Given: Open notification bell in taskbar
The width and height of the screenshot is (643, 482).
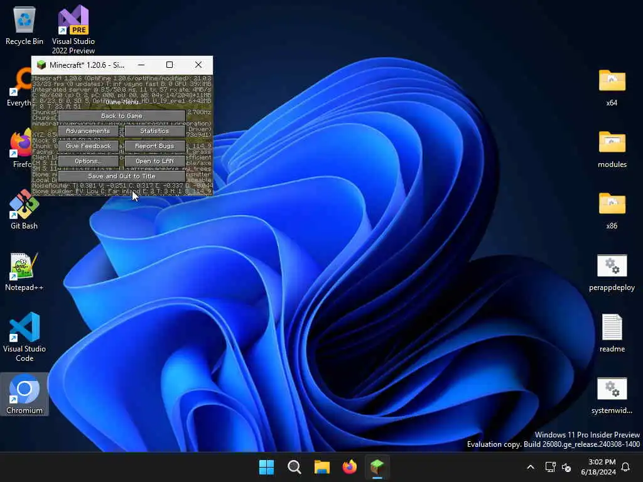Looking at the screenshot, I should (626, 467).
